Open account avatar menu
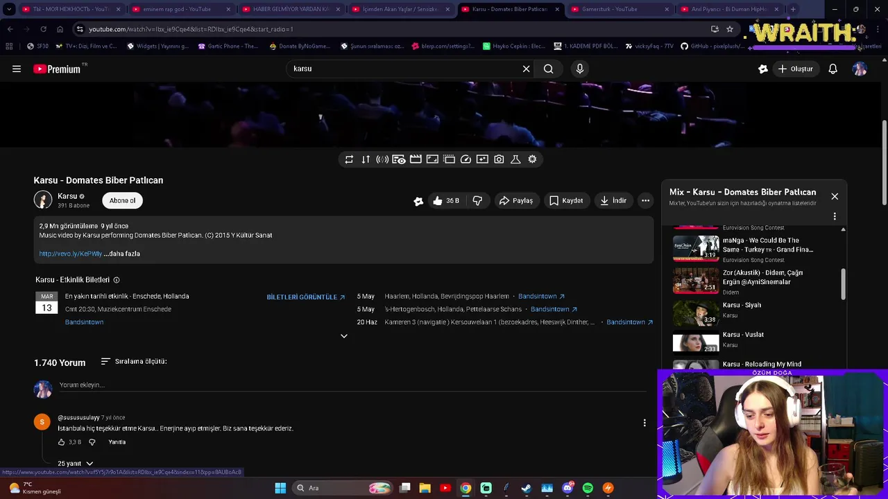888x499 pixels. click(860, 69)
